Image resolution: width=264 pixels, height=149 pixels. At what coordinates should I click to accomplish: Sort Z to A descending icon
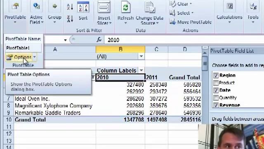click(x=70, y=19)
